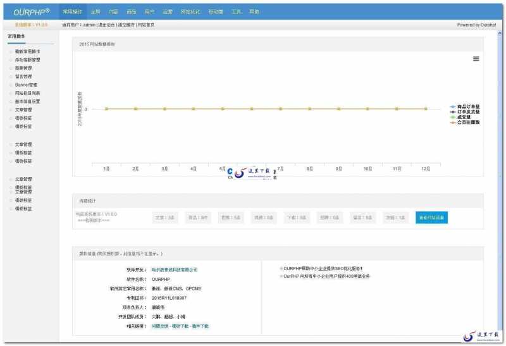Select Banner管理 in the sidebar
Screen dimensions: 506x346
[26, 85]
